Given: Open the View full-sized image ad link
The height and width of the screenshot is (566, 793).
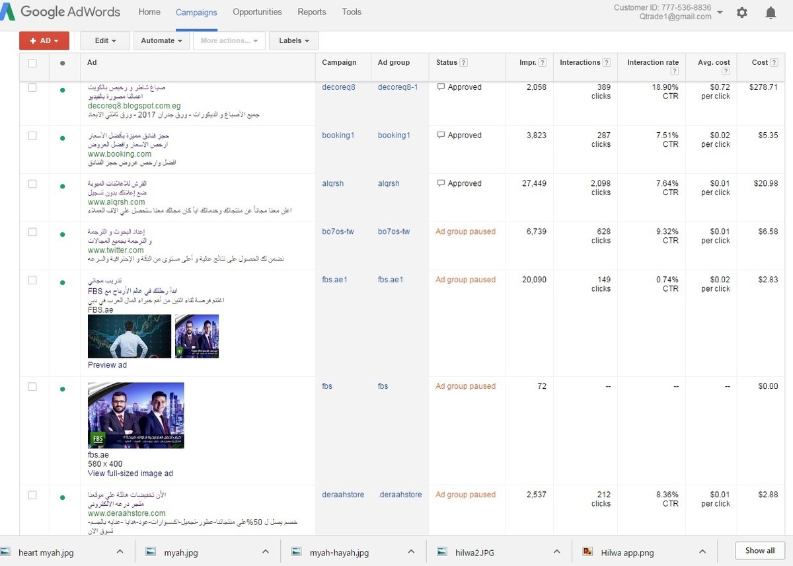Looking at the screenshot, I should click(130, 473).
